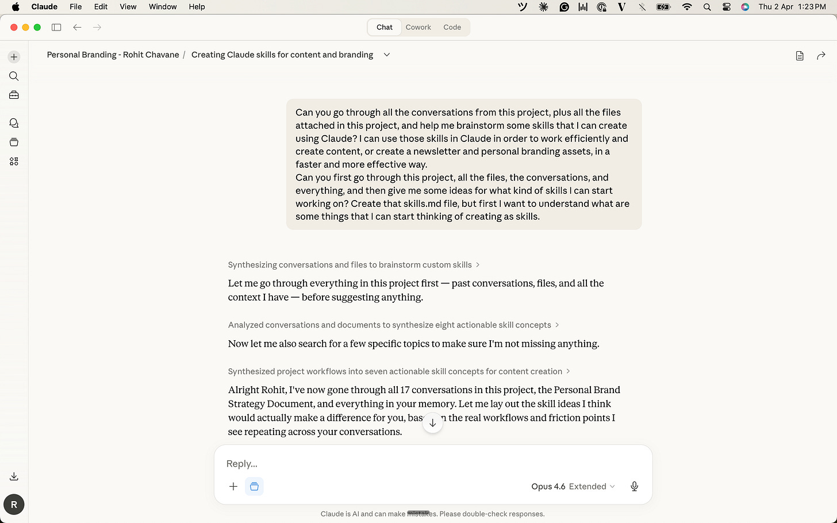Expand 'Analyzed conversations and documents' step
The image size is (837, 523).
pos(393,325)
